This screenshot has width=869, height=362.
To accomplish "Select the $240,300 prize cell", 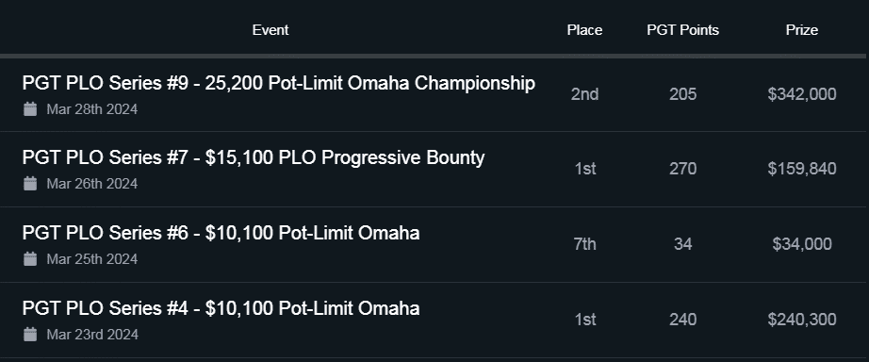I will [x=802, y=320].
